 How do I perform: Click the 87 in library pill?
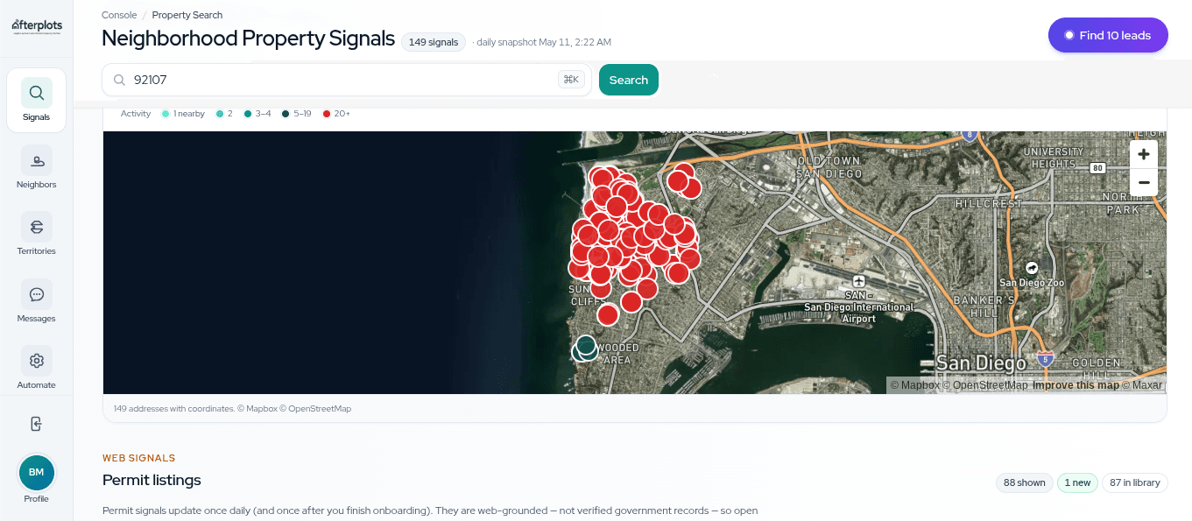click(x=1135, y=482)
